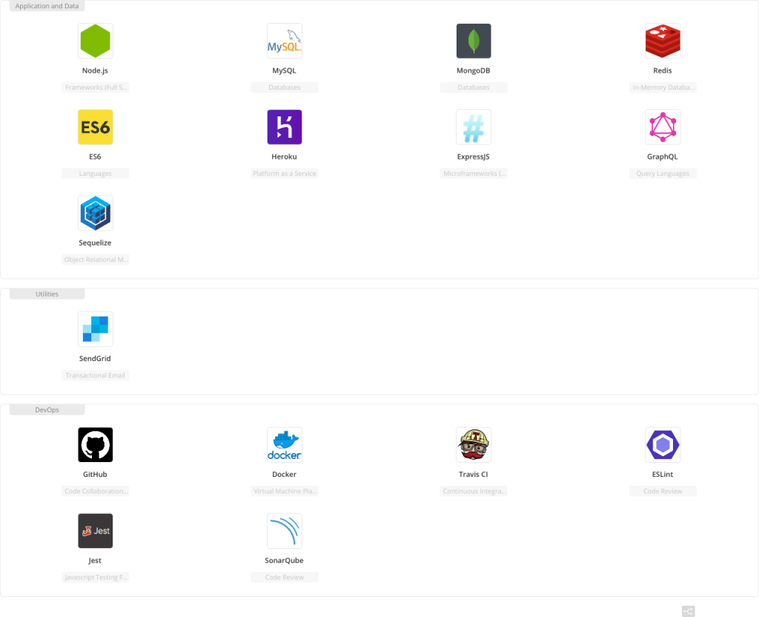
Task: Click the ExpressJS hashtag icon
Action: click(x=474, y=127)
